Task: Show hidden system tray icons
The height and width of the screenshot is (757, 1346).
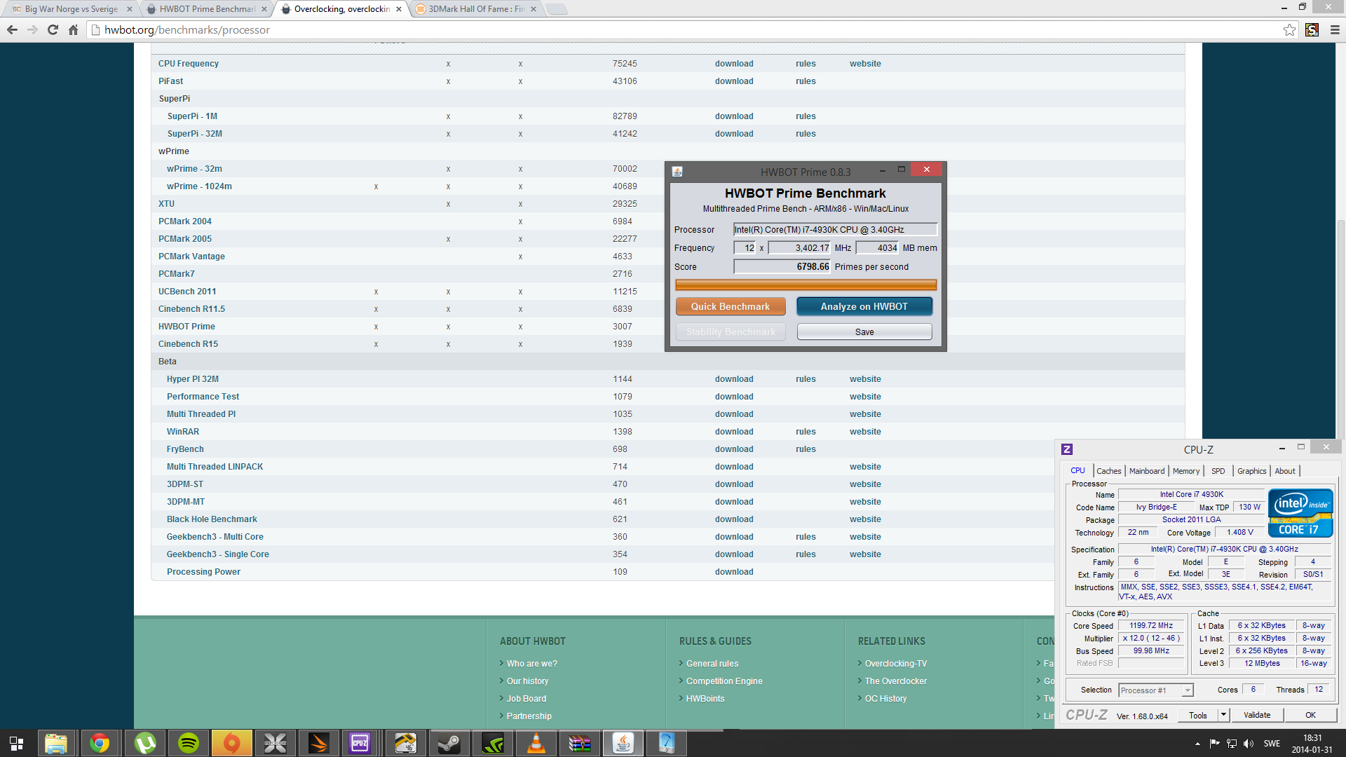Action: [x=1197, y=743]
